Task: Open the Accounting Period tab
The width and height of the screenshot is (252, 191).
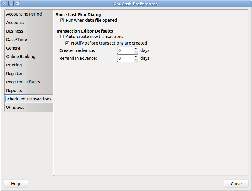Action: pyautogui.click(x=29, y=14)
